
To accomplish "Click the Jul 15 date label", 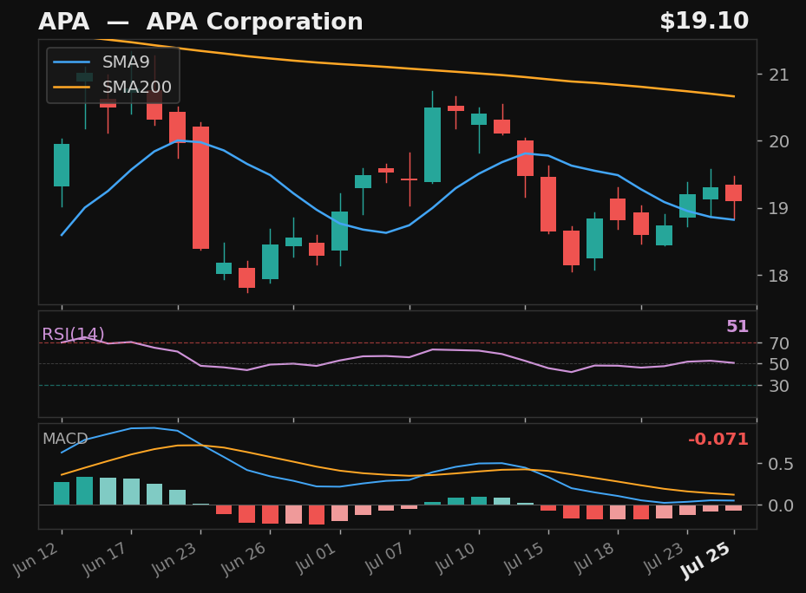I will 526,558.
